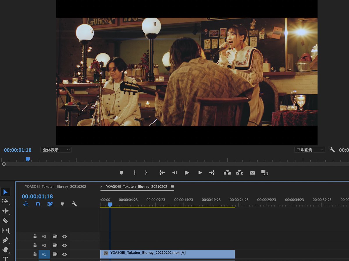
Task: Click program monitor playhead marker
Action: coord(28,159)
